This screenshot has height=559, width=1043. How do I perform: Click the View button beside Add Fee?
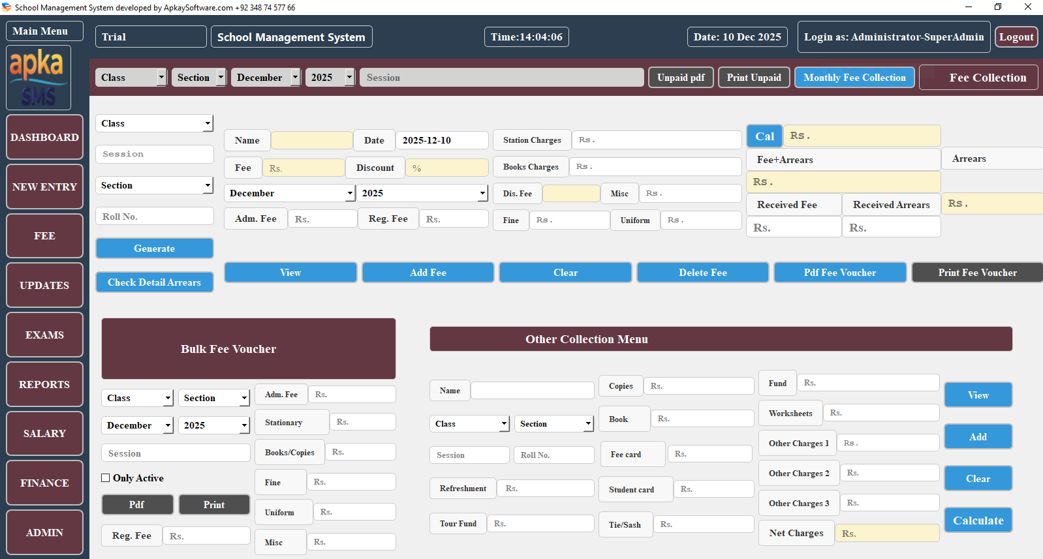(x=290, y=272)
